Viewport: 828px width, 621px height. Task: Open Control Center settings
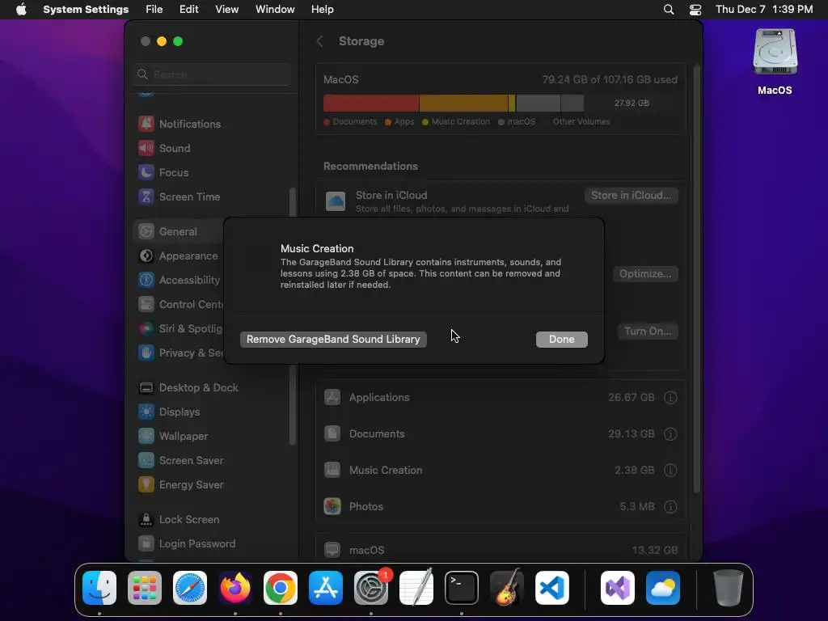[x=180, y=305]
